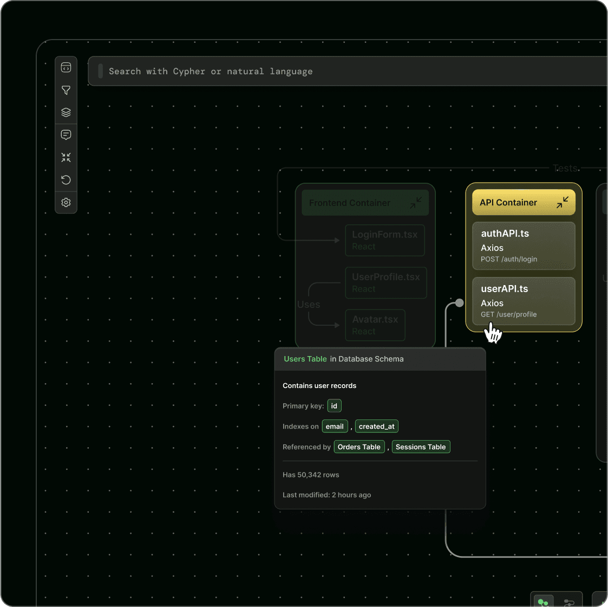Screen dimensions: 608x607
Task: Open the Users Table link in tooltip
Action: [305, 359]
